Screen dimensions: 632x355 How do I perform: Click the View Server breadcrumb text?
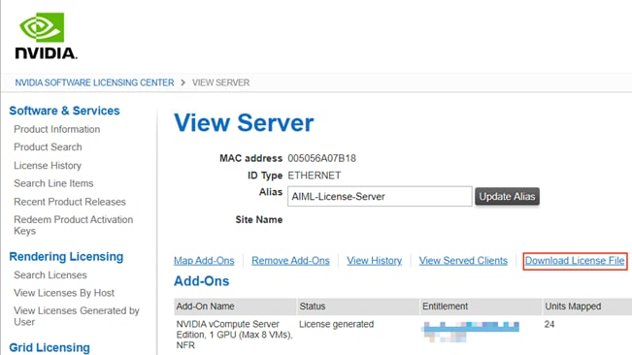(221, 82)
